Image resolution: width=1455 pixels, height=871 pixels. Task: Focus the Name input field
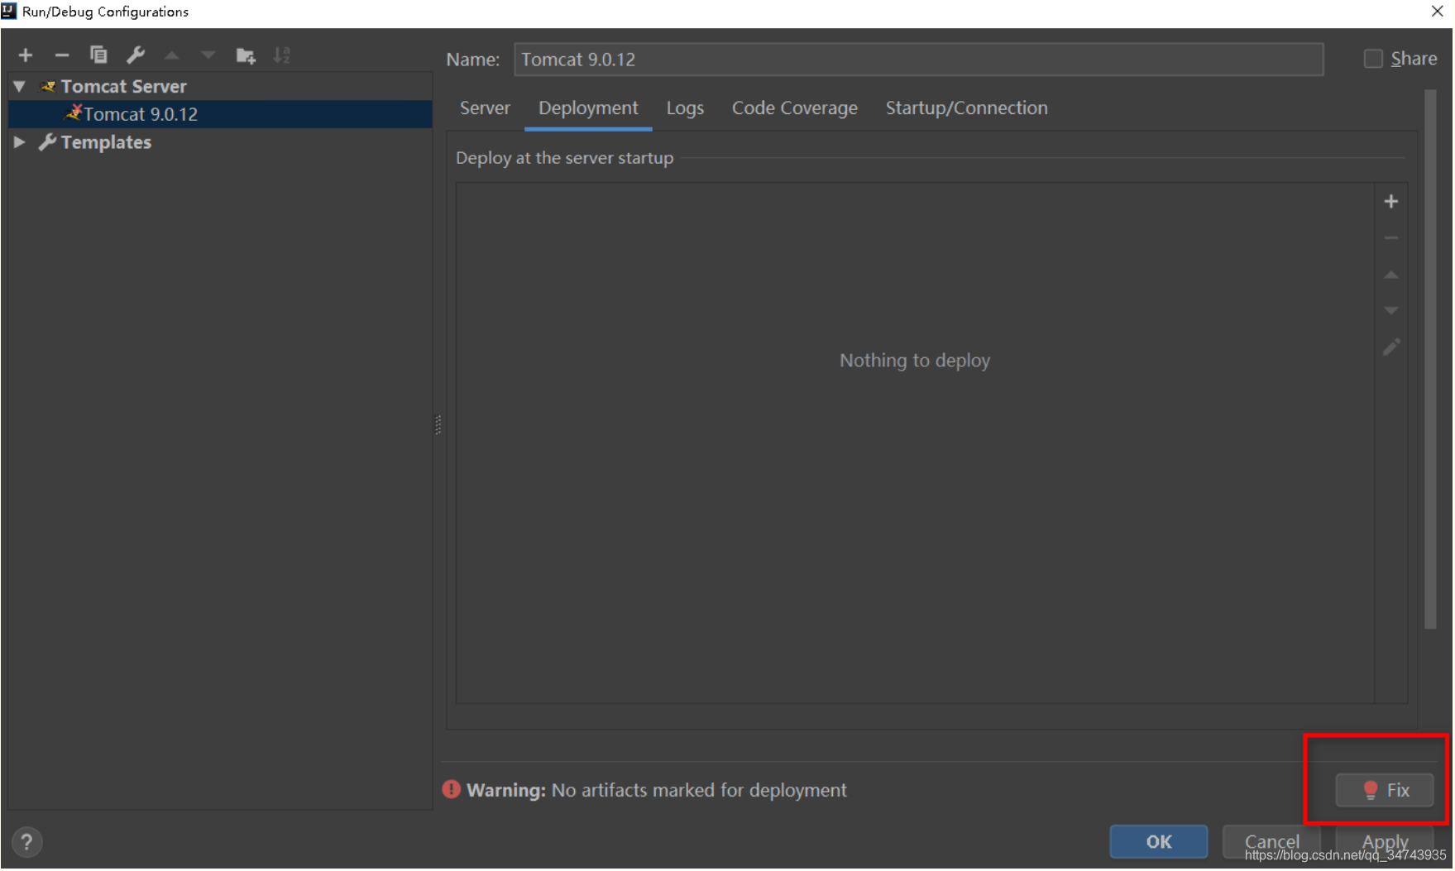tap(918, 60)
